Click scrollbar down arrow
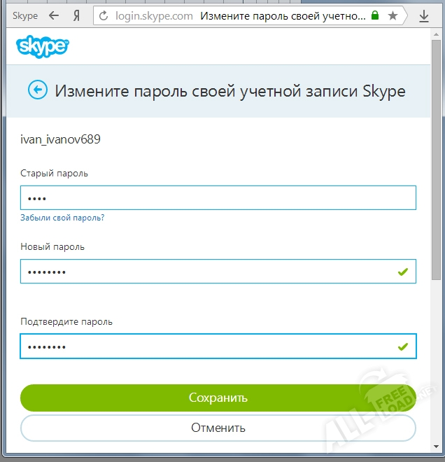 [436, 447]
